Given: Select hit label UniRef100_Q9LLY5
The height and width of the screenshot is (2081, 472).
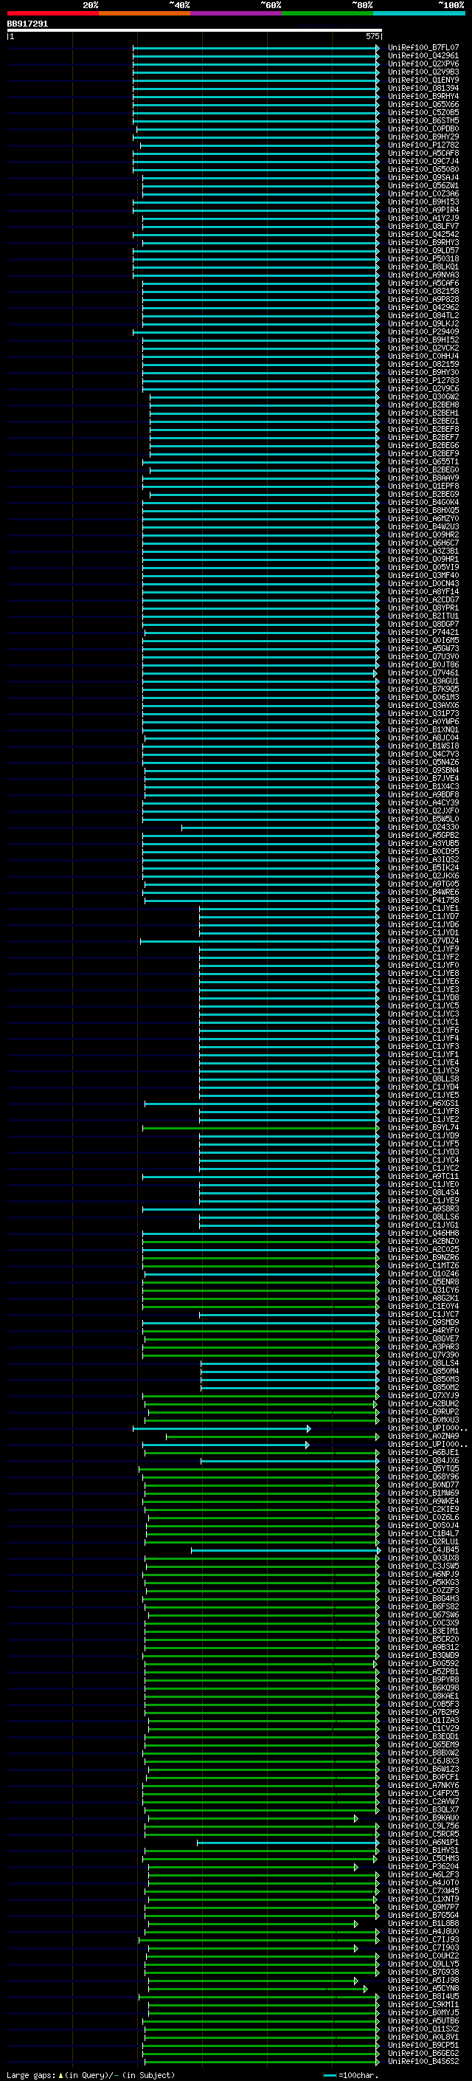Looking at the screenshot, I should [423, 1964].
